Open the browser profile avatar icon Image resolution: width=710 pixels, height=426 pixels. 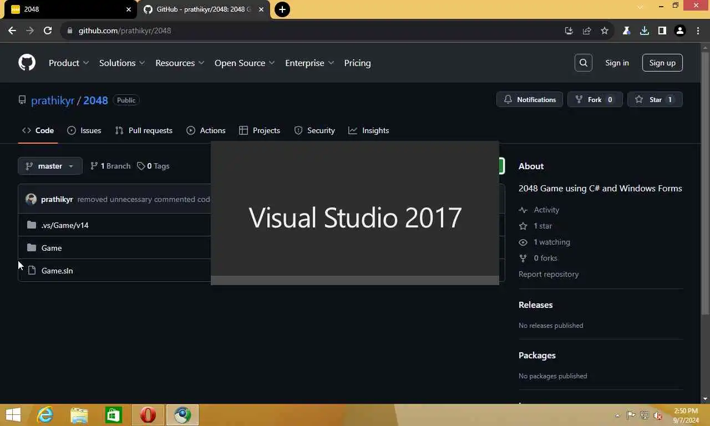point(679,31)
